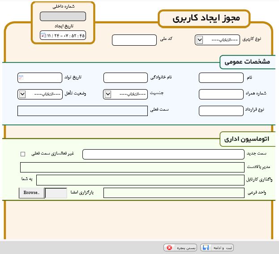Open the calendar icon in the birth date field

[21, 78]
